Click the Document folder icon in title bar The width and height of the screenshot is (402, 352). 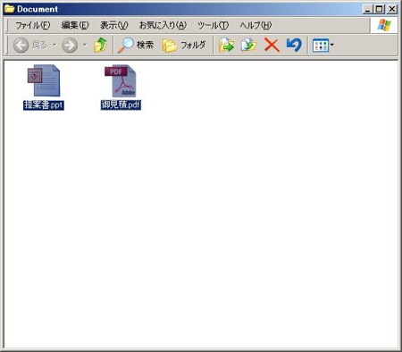pos(10,9)
